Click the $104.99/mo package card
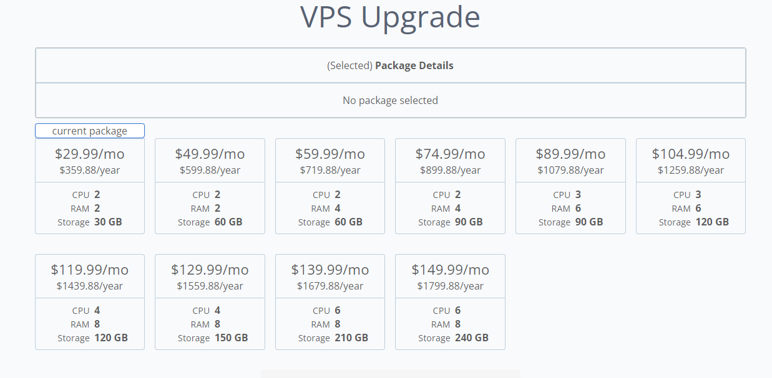This screenshot has height=378, width=772. tap(691, 186)
